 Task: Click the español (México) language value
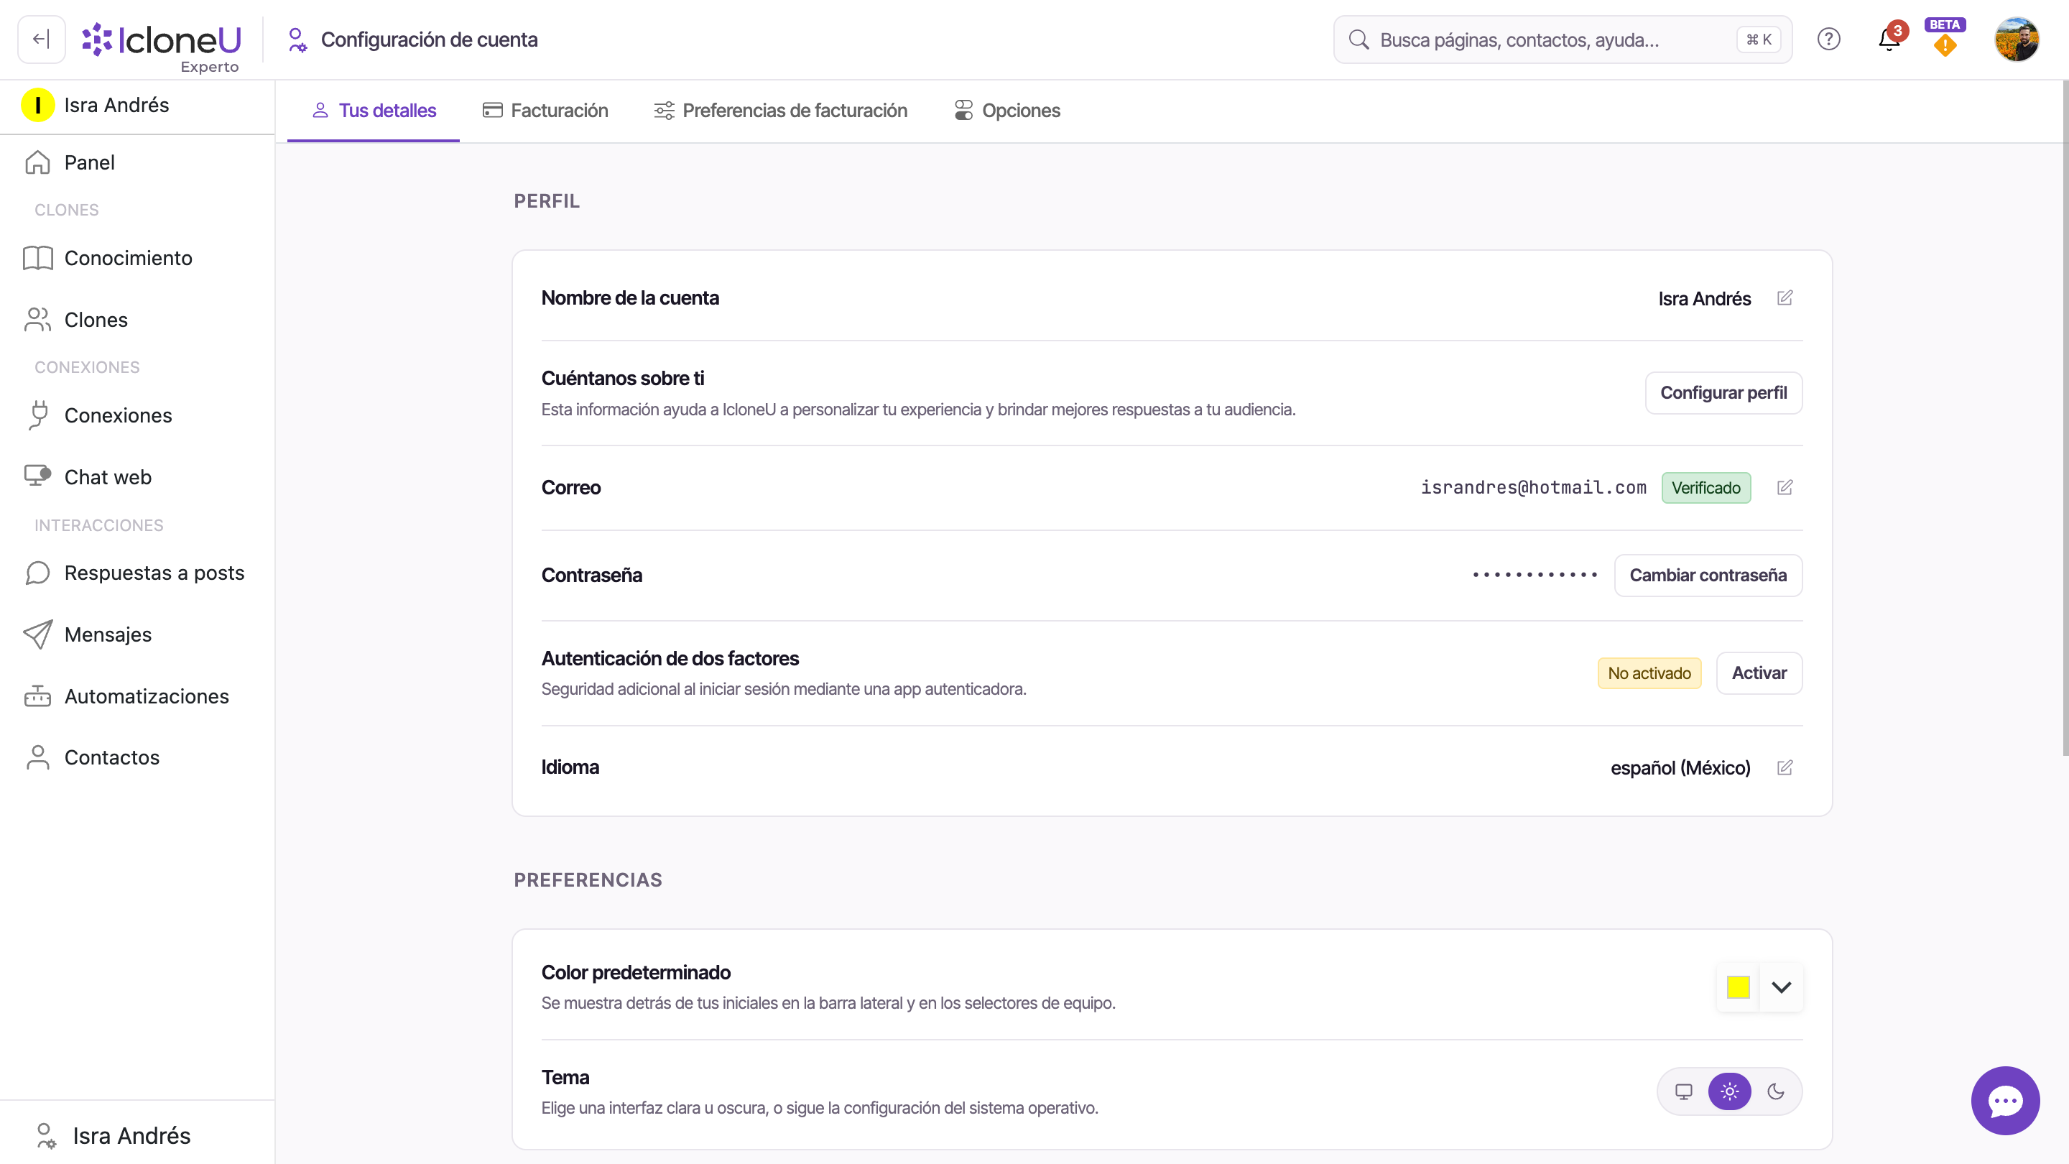pos(1680,767)
